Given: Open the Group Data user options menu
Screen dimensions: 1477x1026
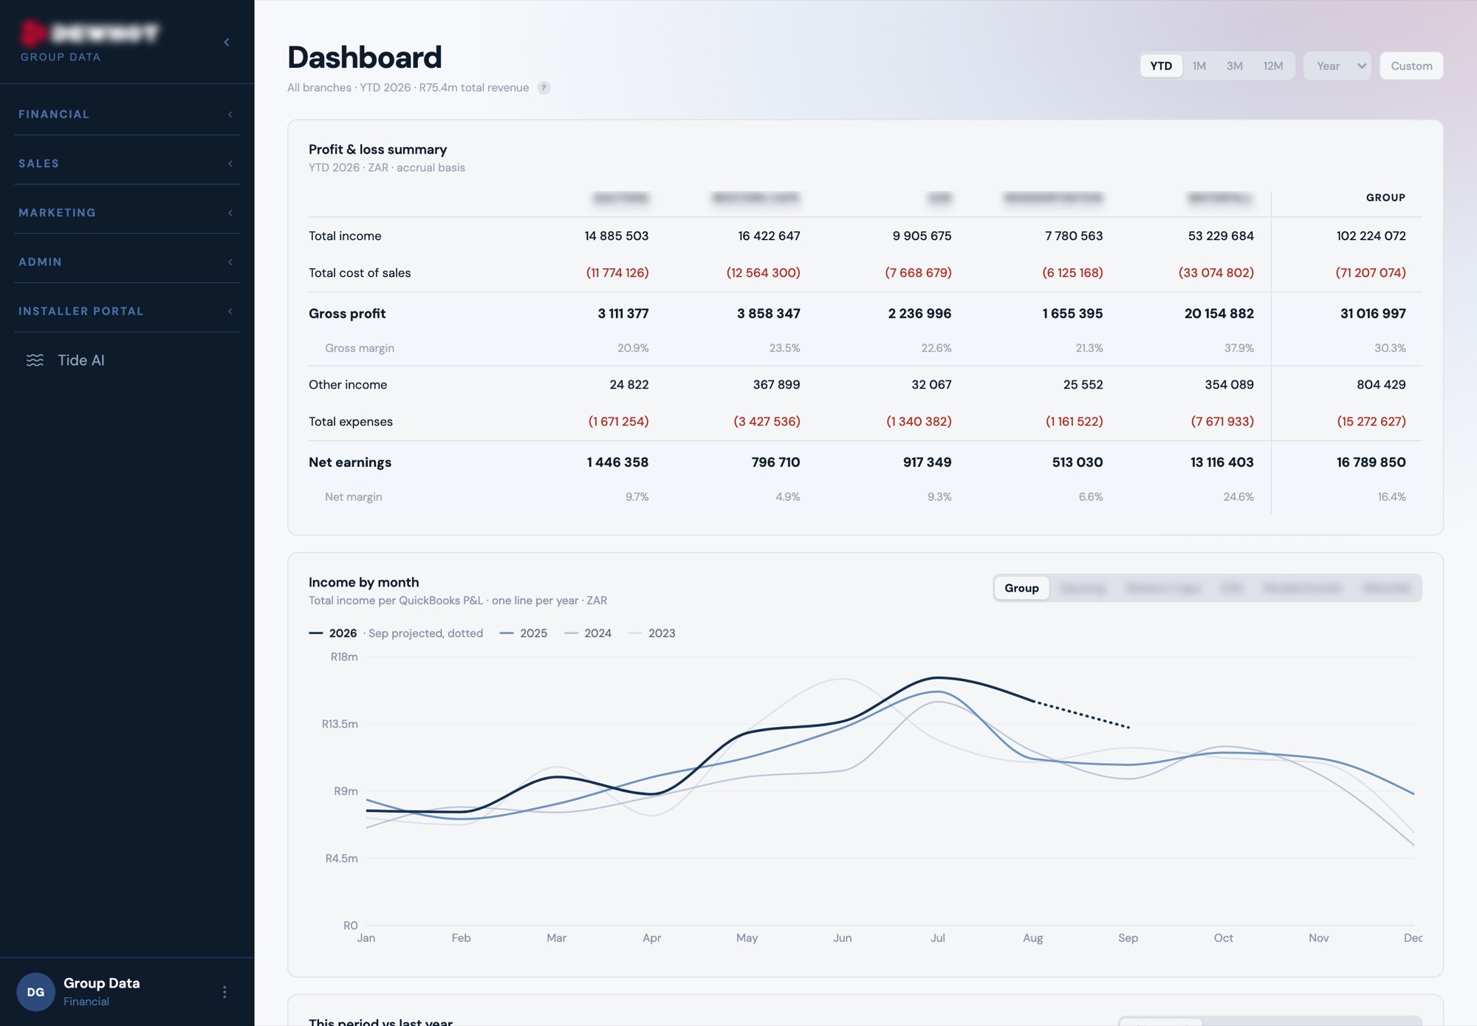Looking at the screenshot, I should 225,992.
